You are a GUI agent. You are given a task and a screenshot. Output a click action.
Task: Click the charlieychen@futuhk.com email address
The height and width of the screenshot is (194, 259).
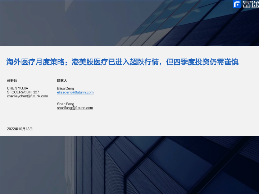pos(27,96)
